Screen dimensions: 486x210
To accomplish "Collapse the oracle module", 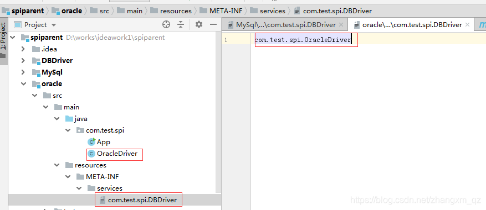I will pyautogui.click(x=23, y=84).
